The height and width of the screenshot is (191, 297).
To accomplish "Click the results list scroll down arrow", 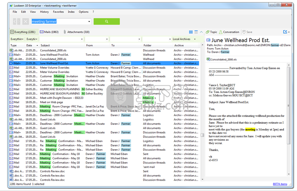I will (202, 179).
